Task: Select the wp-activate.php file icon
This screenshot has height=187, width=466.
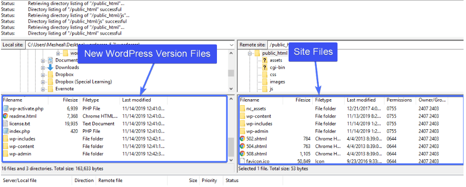Action: pyautogui.click(x=5, y=109)
